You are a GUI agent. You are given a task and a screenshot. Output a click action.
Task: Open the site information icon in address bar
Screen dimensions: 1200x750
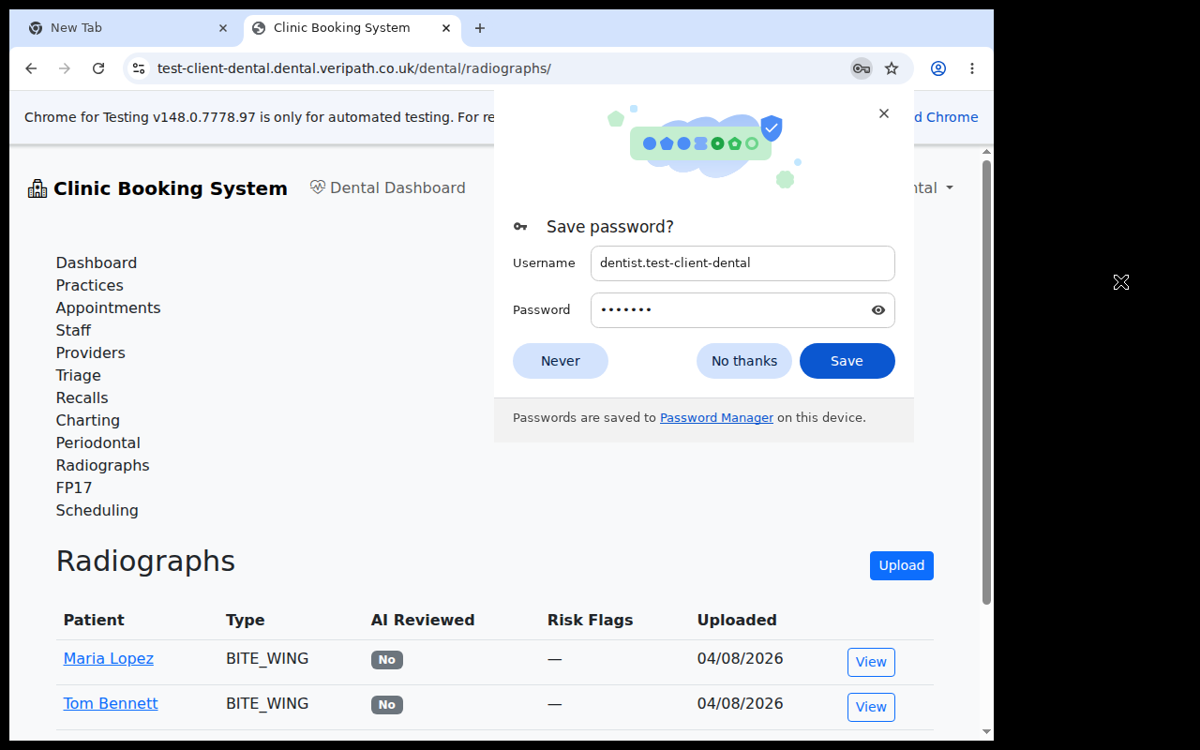tap(139, 68)
